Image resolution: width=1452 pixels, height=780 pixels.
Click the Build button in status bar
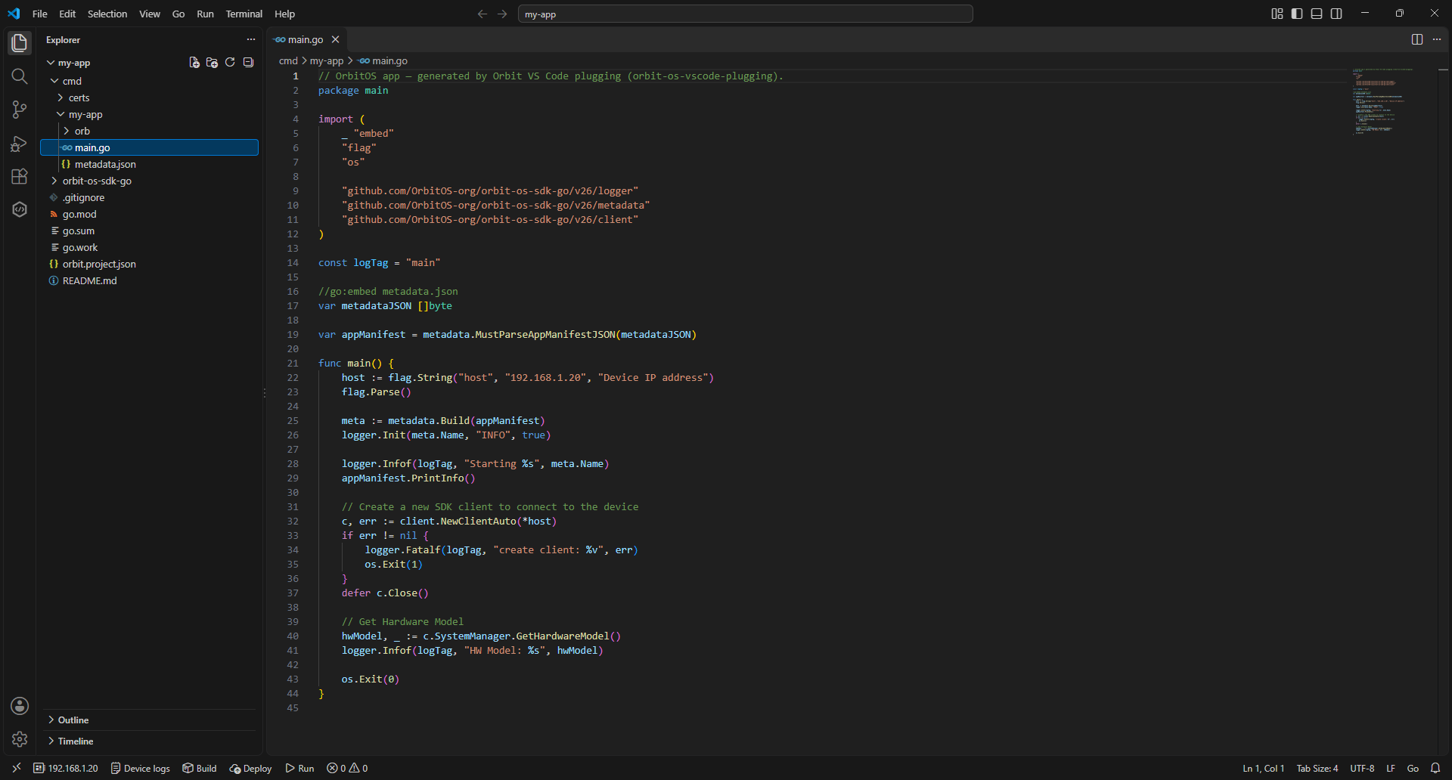point(200,768)
